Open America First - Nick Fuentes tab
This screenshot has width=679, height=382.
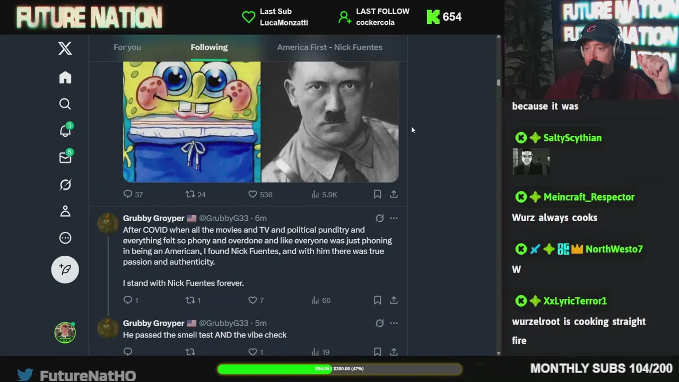coord(329,47)
